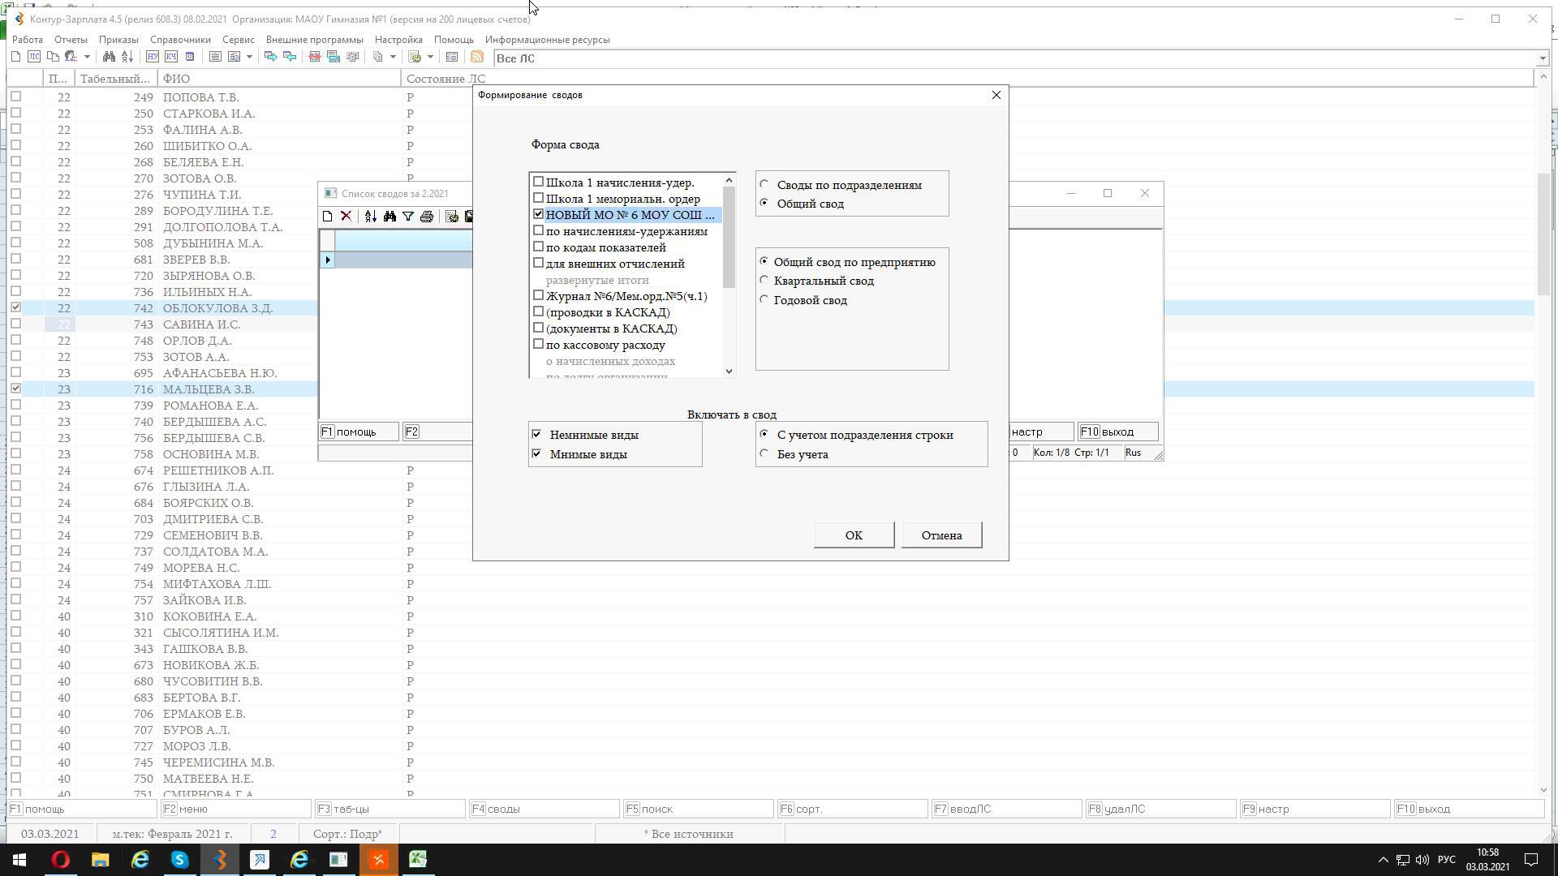
Task: Confirm the dialog with OK button
Action: coord(854,535)
